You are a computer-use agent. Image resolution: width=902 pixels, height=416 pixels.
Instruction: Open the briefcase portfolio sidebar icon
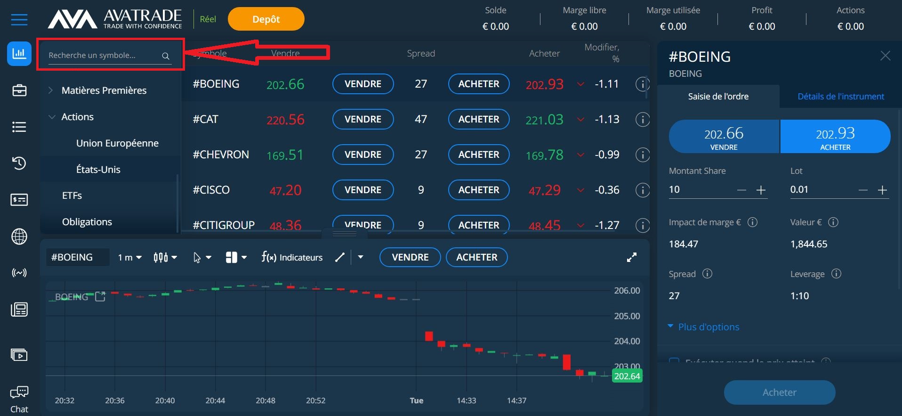click(x=19, y=90)
